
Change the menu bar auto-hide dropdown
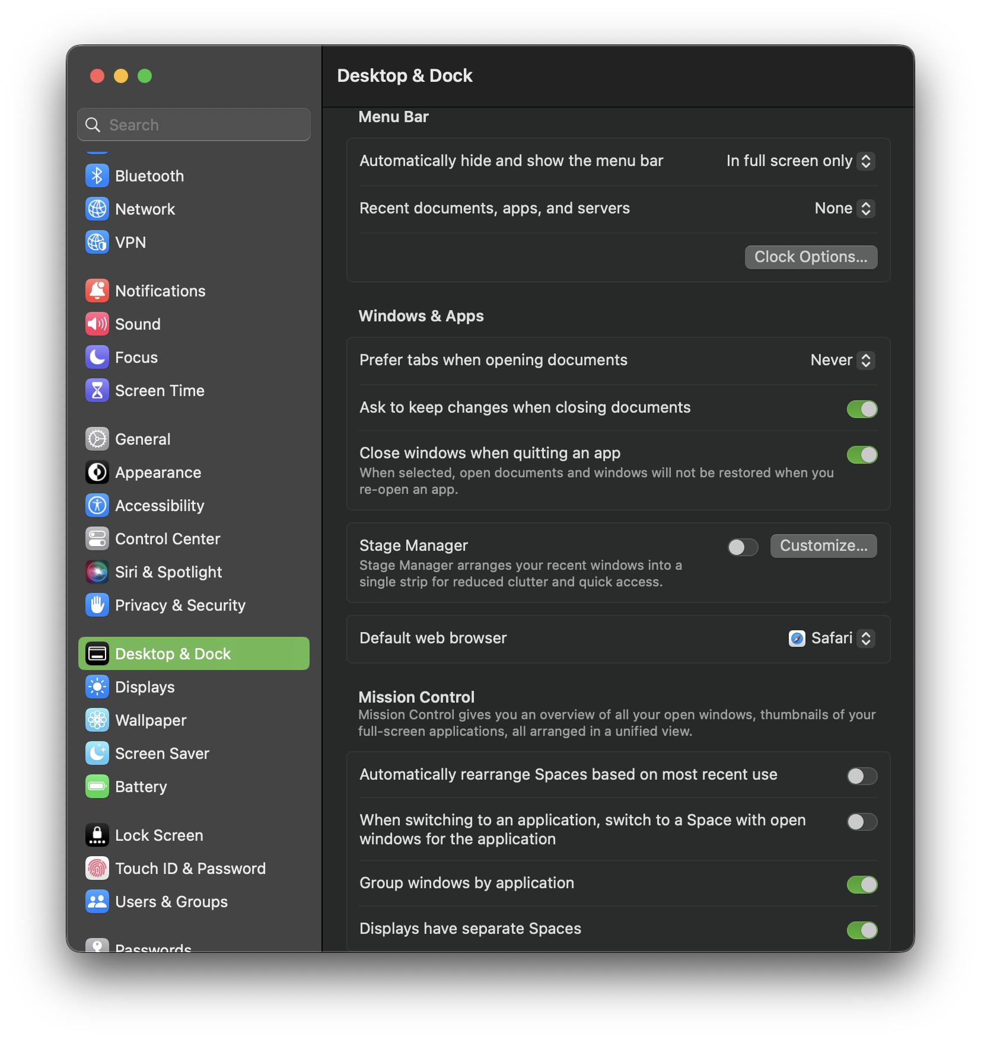pos(801,161)
